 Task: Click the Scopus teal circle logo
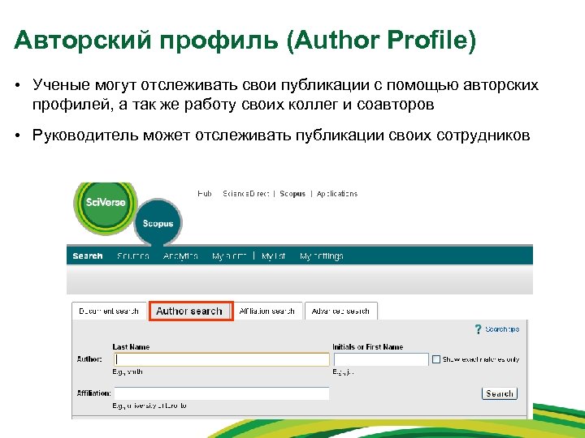click(x=158, y=223)
